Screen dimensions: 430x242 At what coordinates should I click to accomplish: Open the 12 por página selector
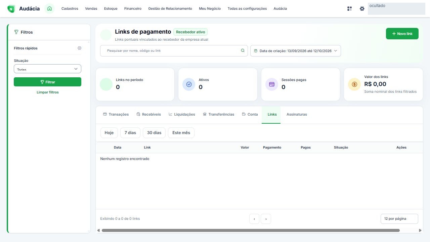(x=399, y=219)
